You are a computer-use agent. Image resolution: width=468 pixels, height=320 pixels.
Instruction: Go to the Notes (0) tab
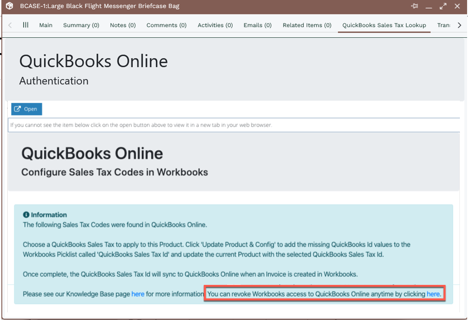[123, 25]
